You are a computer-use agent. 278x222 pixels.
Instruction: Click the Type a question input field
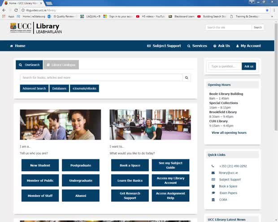pyautogui.click(x=225, y=66)
